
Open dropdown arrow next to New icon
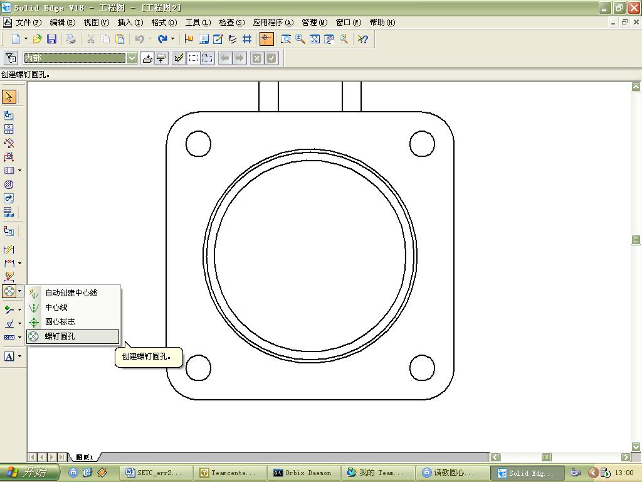[26, 39]
